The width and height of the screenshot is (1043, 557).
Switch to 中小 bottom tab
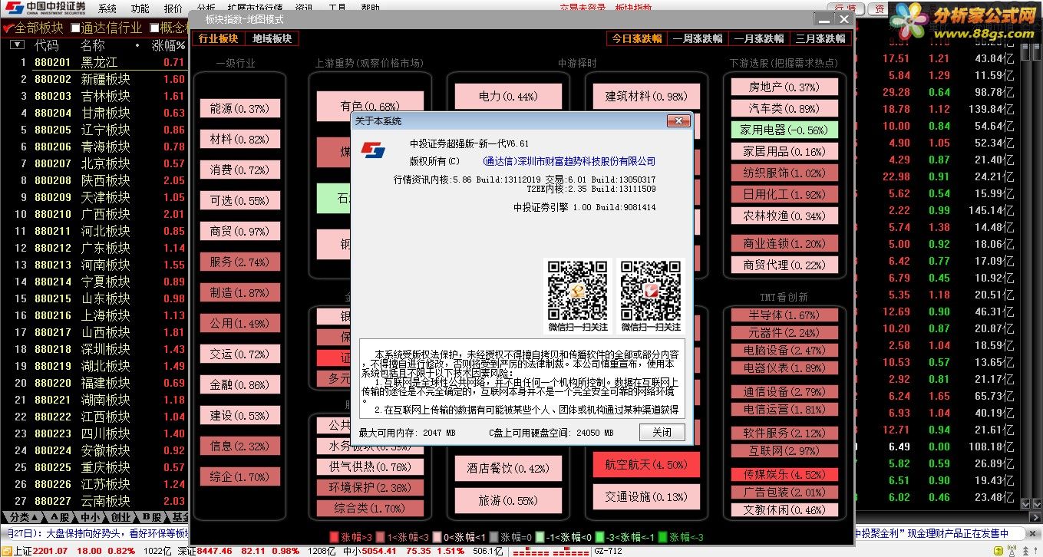click(91, 517)
